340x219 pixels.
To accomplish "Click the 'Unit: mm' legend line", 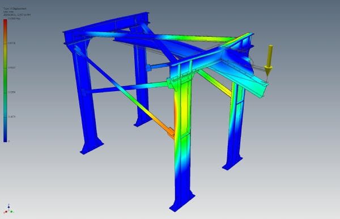I will [x=8, y=12].
